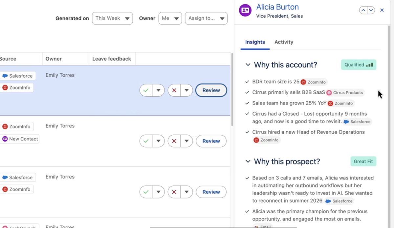Approve the third row with green checkmark
The image size is (394, 228).
146,192
